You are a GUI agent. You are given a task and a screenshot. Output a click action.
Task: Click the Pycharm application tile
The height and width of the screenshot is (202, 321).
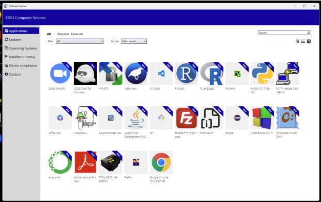(x=237, y=74)
